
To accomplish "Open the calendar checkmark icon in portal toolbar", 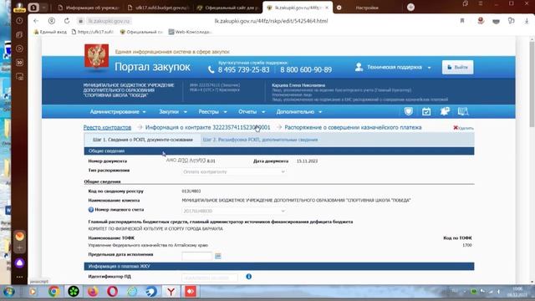I will (426, 111).
